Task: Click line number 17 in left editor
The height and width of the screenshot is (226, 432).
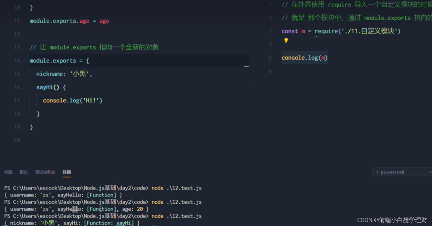Action: (17, 100)
